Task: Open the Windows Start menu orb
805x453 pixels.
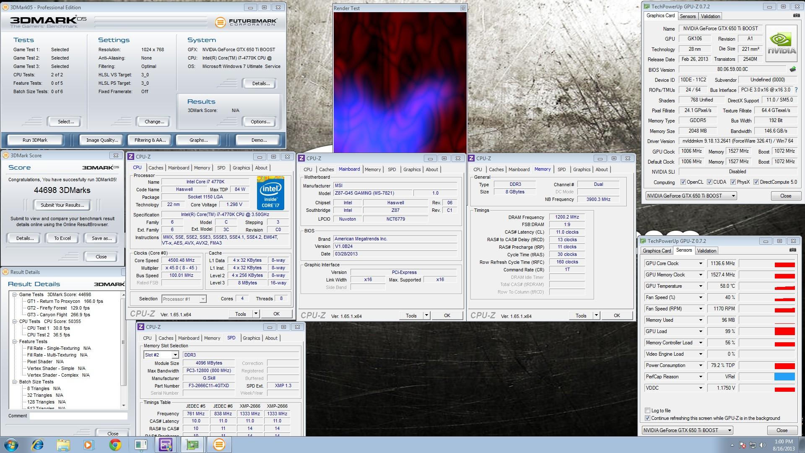Action: coord(11,445)
